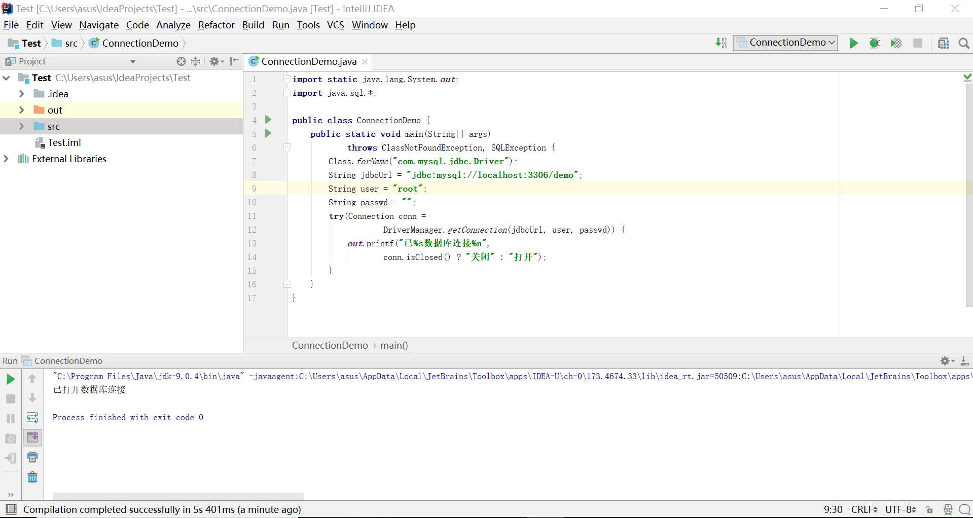Close the ConnectionDemo.java editor tab

point(365,62)
